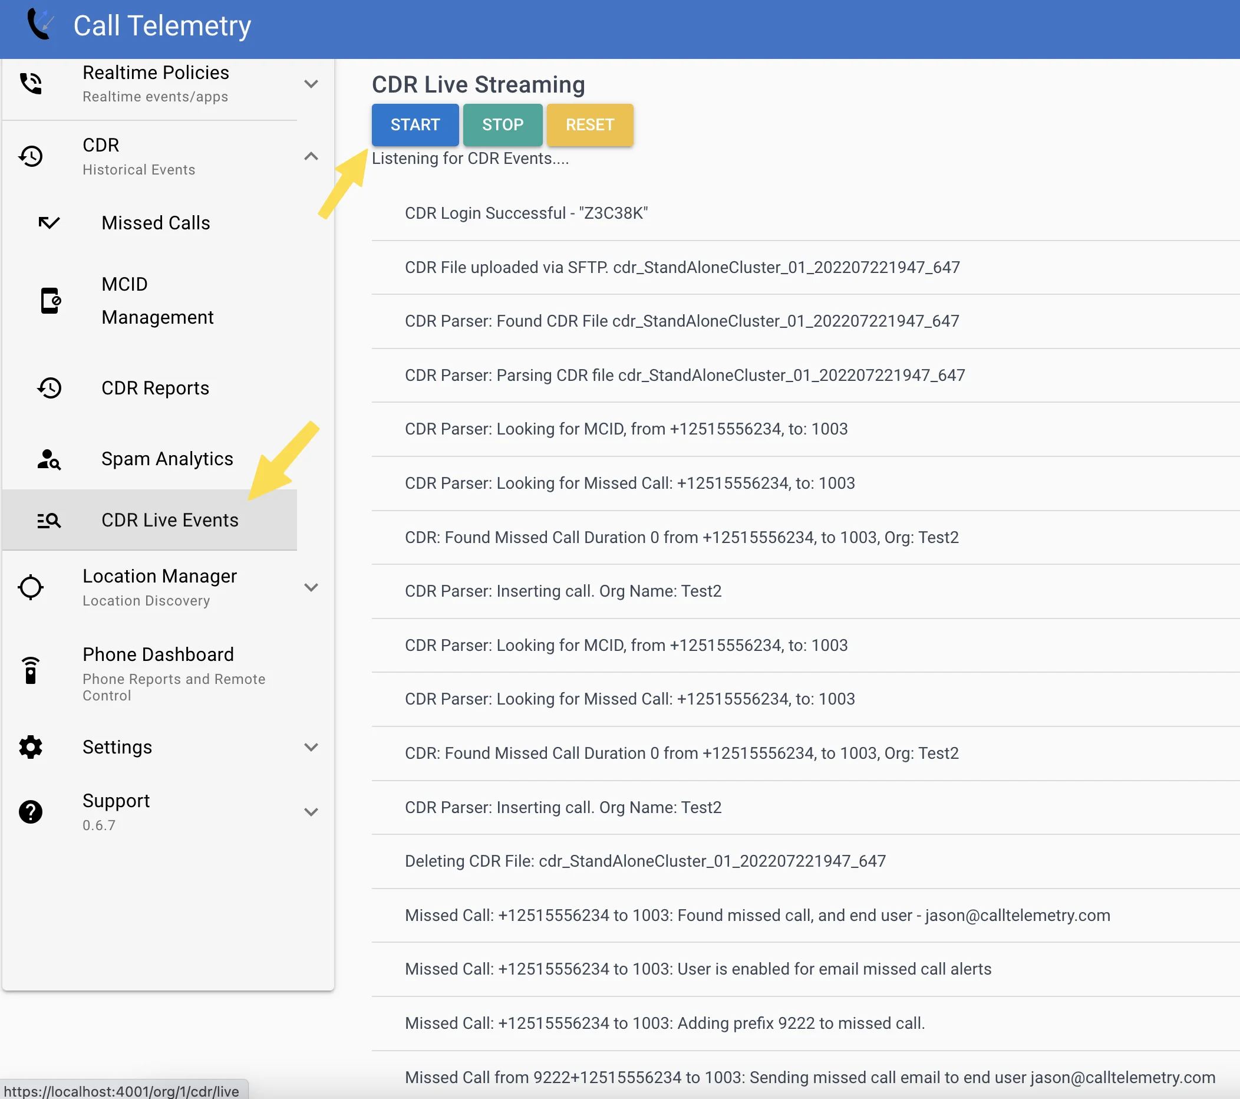The height and width of the screenshot is (1099, 1240).
Task: Click the Call Telemetry phone logo
Action: point(40,25)
